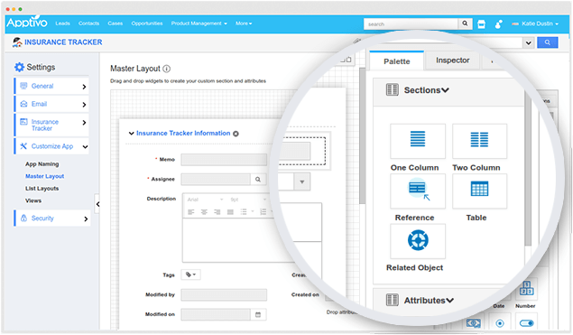Click the Insurance Tracker app icon
573x335 pixels.
point(17,42)
